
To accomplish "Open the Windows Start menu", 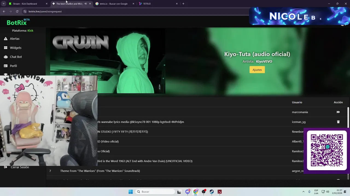I will point(131,192).
